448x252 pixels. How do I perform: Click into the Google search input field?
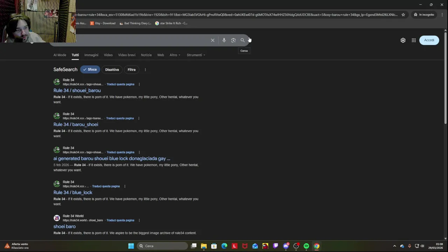point(142,40)
